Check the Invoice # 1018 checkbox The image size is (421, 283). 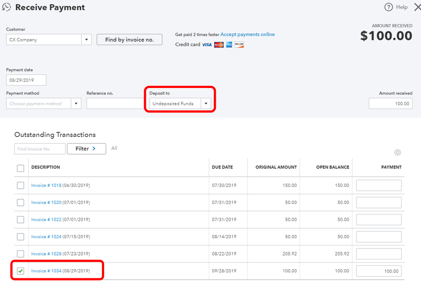click(x=20, y=185)
